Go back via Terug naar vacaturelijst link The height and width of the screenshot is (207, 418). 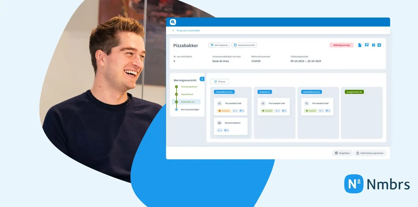188,31
